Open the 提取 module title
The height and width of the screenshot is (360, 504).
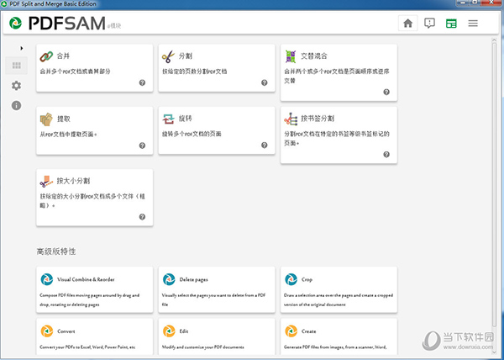click(63, 119)
